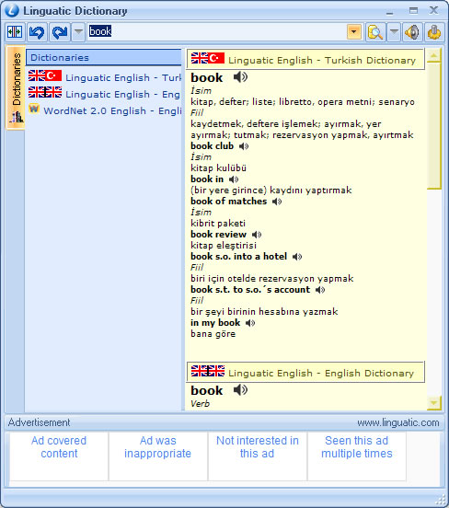Click the results vertical scrollbar thumb
This screenshot has width=449, height=508.
[x=434, y=126]
